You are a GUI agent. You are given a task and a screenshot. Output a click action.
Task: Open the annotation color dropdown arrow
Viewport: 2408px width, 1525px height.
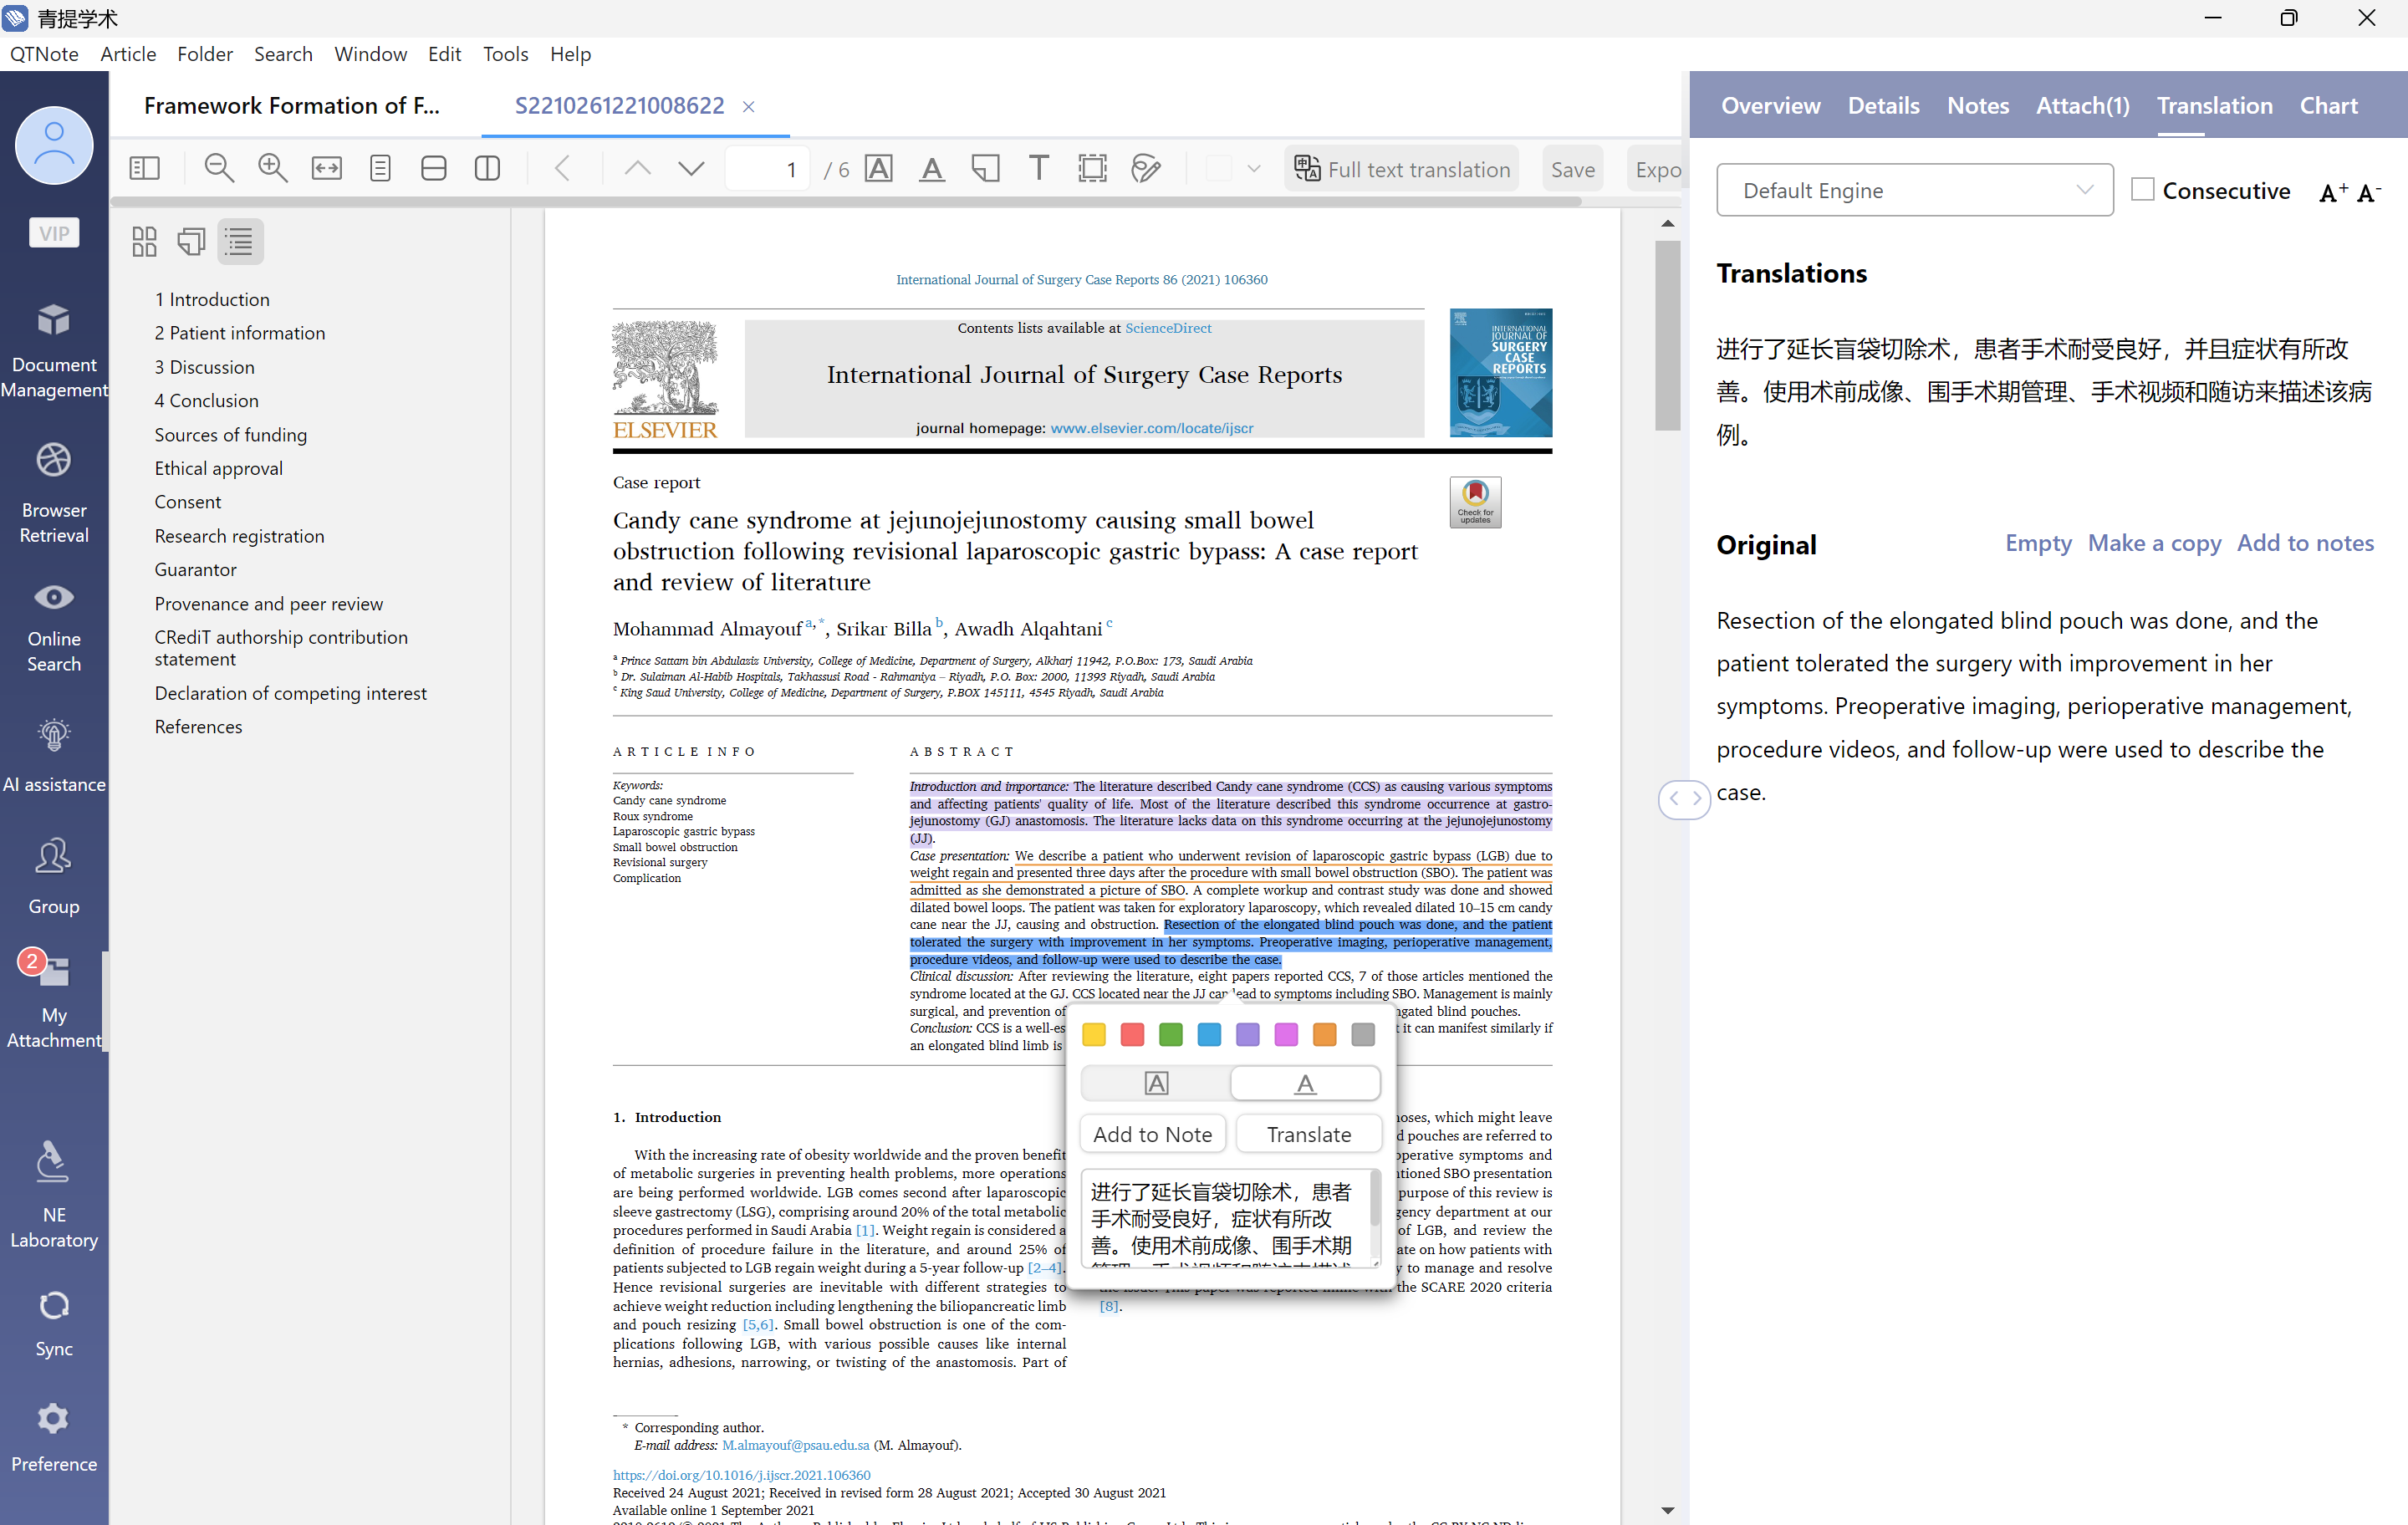click(x=1254, y=169)
